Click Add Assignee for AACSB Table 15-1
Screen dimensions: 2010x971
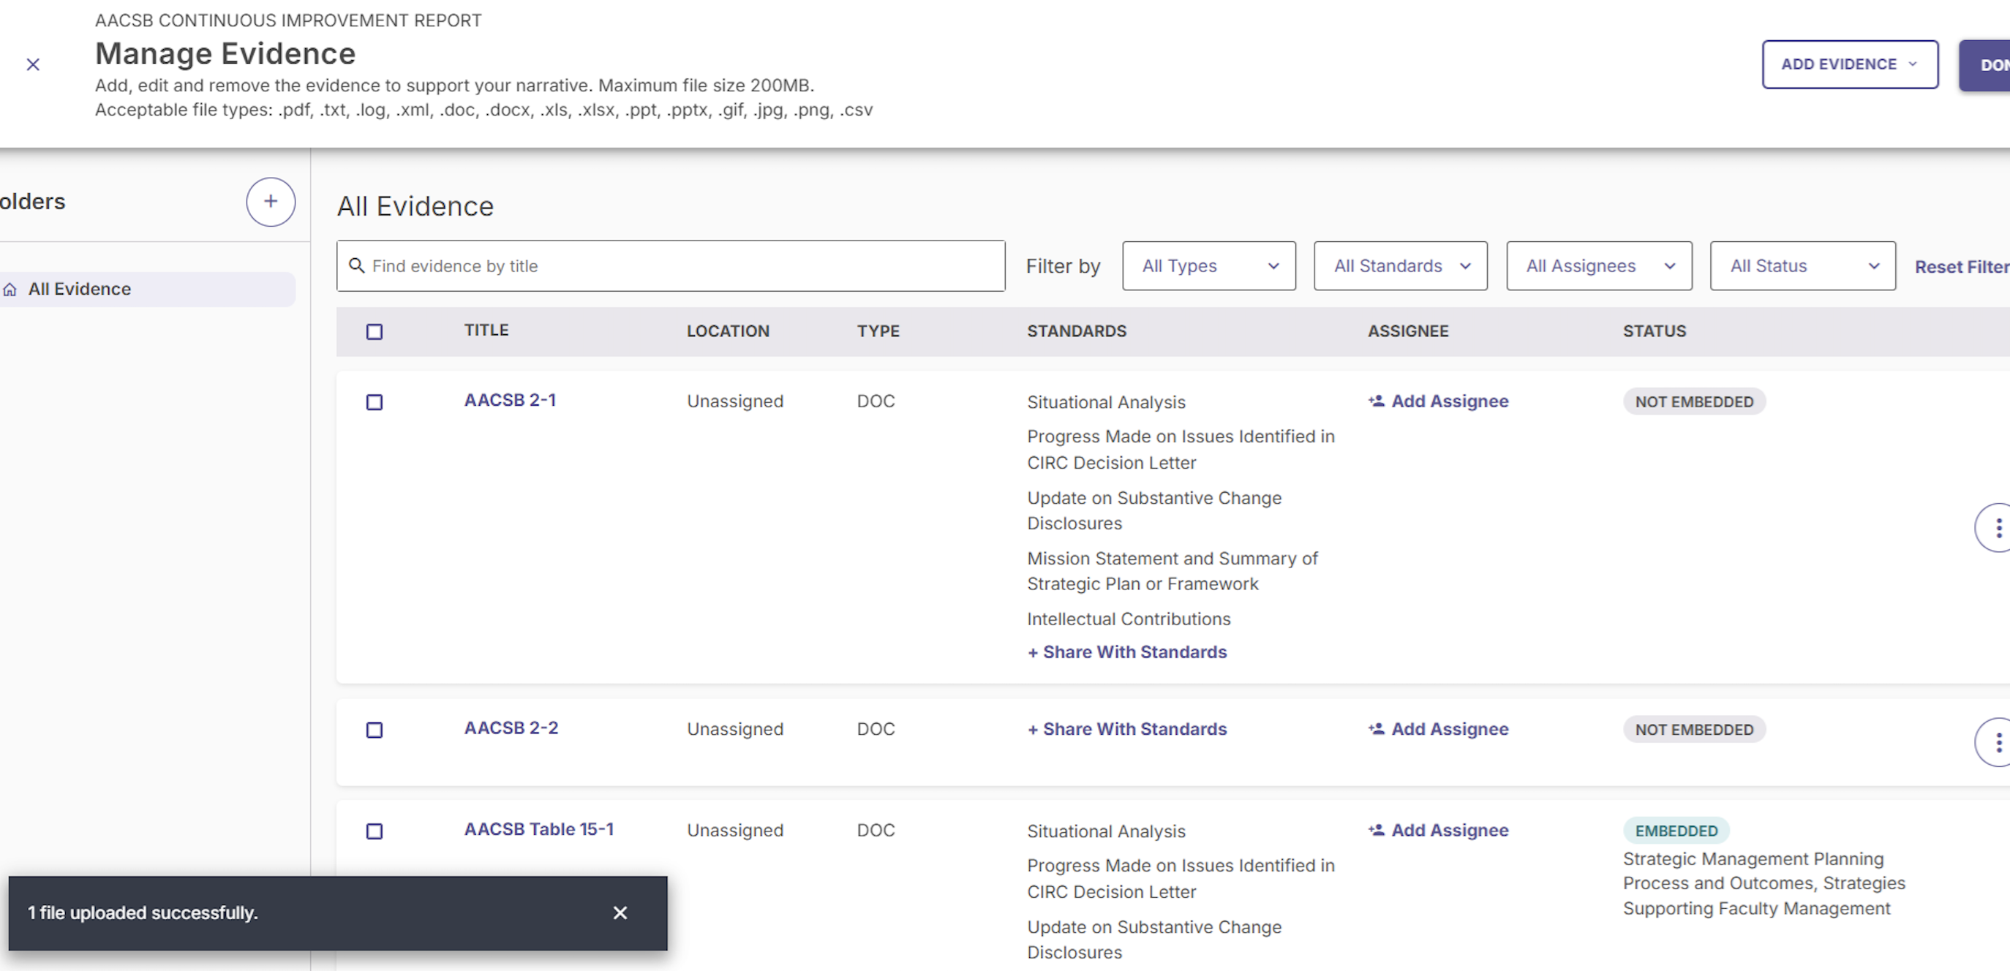click(1438, 831)
